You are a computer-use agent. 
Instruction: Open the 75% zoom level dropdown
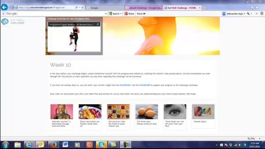[260, 139]
